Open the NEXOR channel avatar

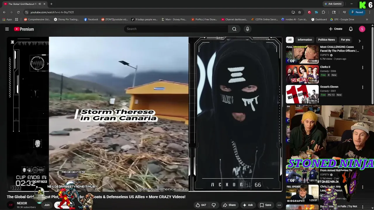pyautogui.click(x=11, y=205)
